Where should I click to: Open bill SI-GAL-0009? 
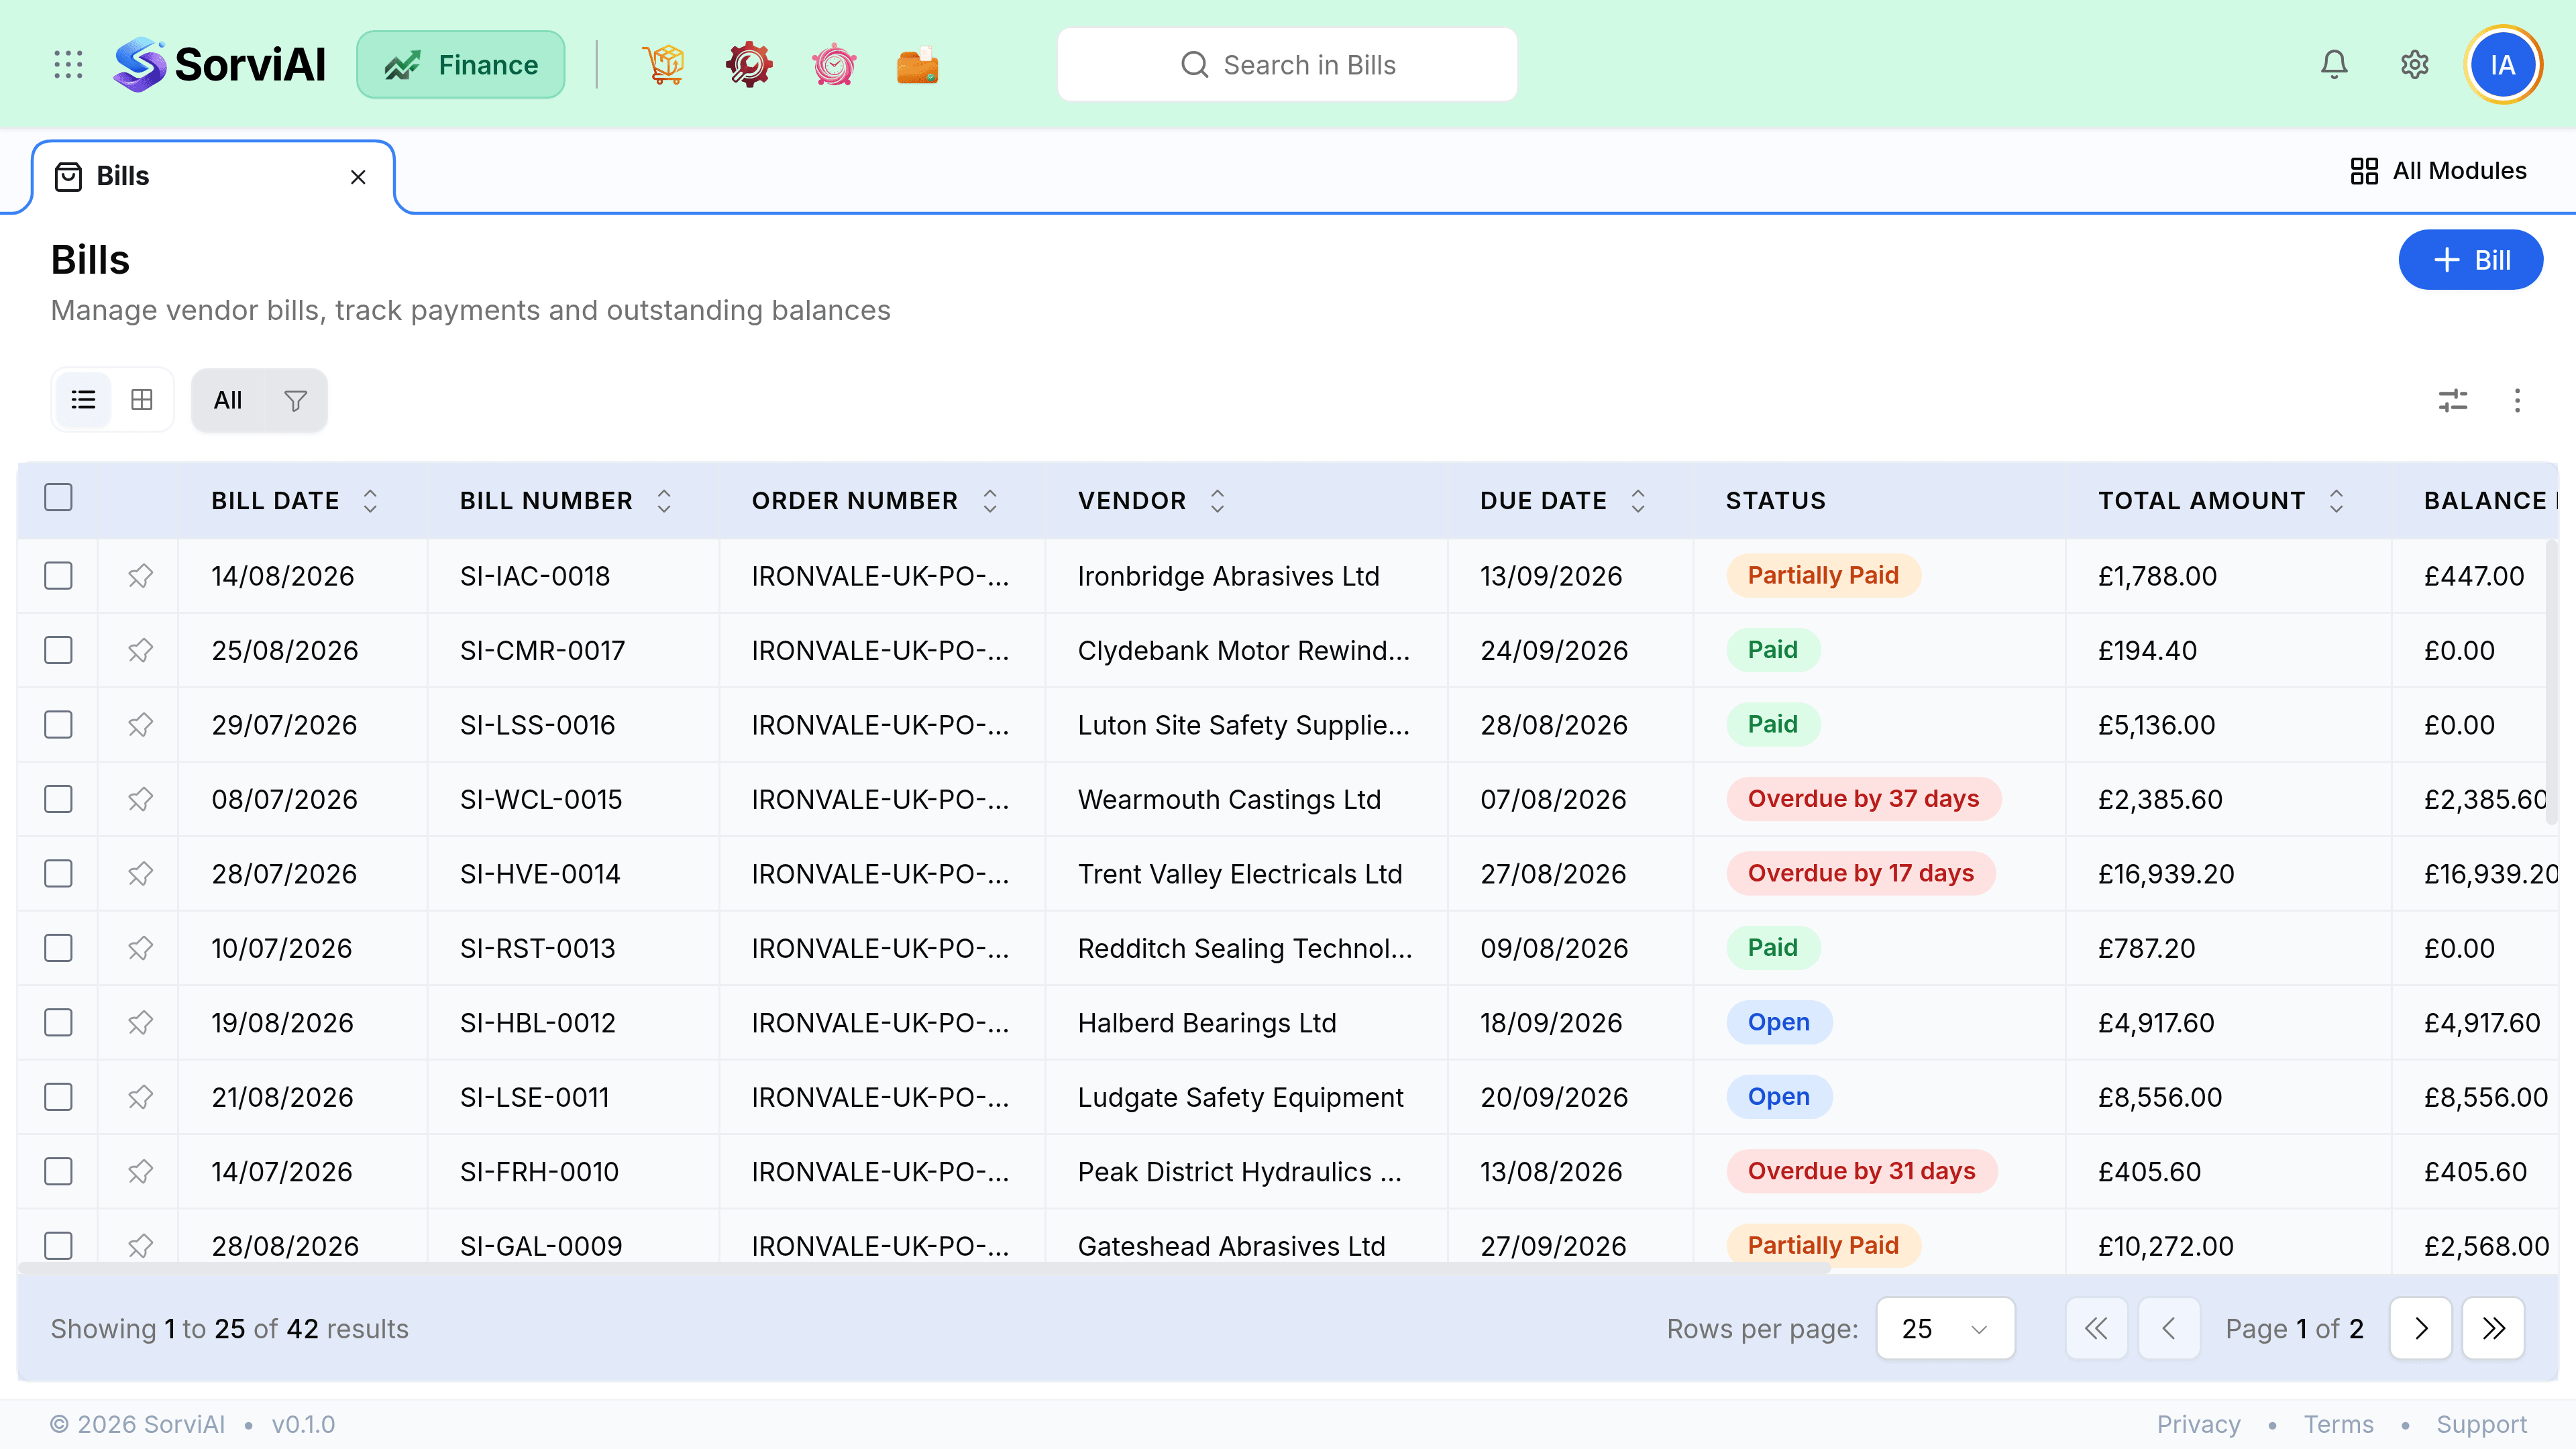541,1246
